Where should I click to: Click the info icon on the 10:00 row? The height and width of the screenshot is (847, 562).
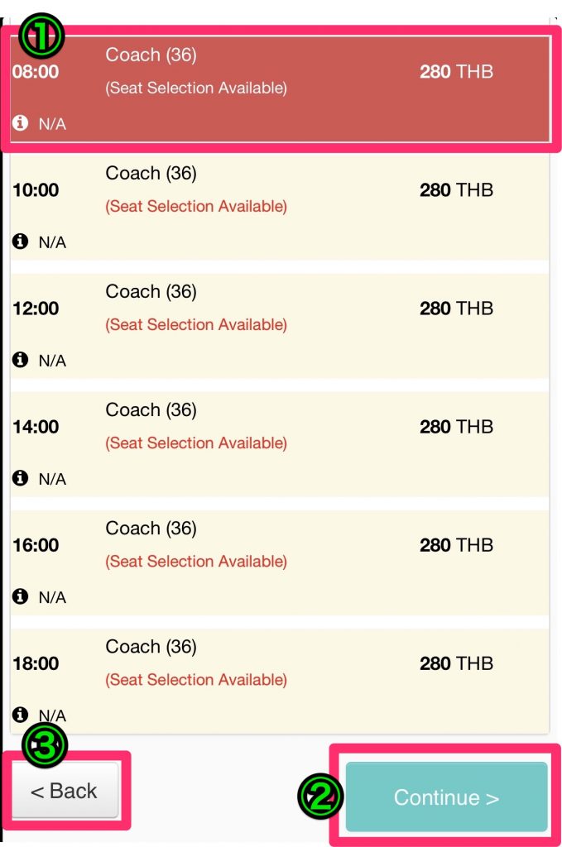click(x=20, y=241)
